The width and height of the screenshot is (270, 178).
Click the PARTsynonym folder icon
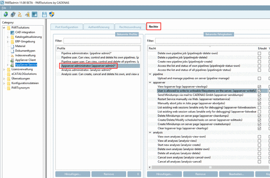(9, 88)
